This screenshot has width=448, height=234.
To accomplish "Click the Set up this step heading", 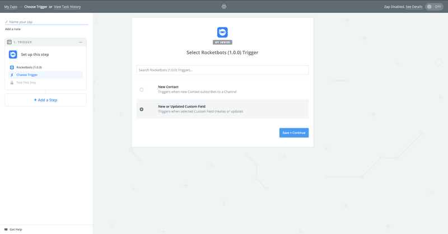I will click(x=35, y=54).
